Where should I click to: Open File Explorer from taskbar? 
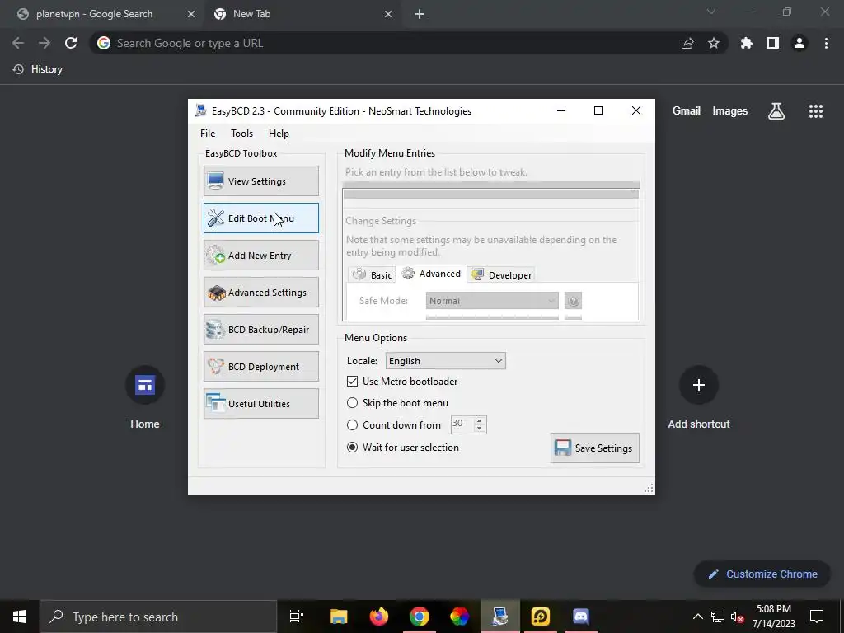[339, 617]
